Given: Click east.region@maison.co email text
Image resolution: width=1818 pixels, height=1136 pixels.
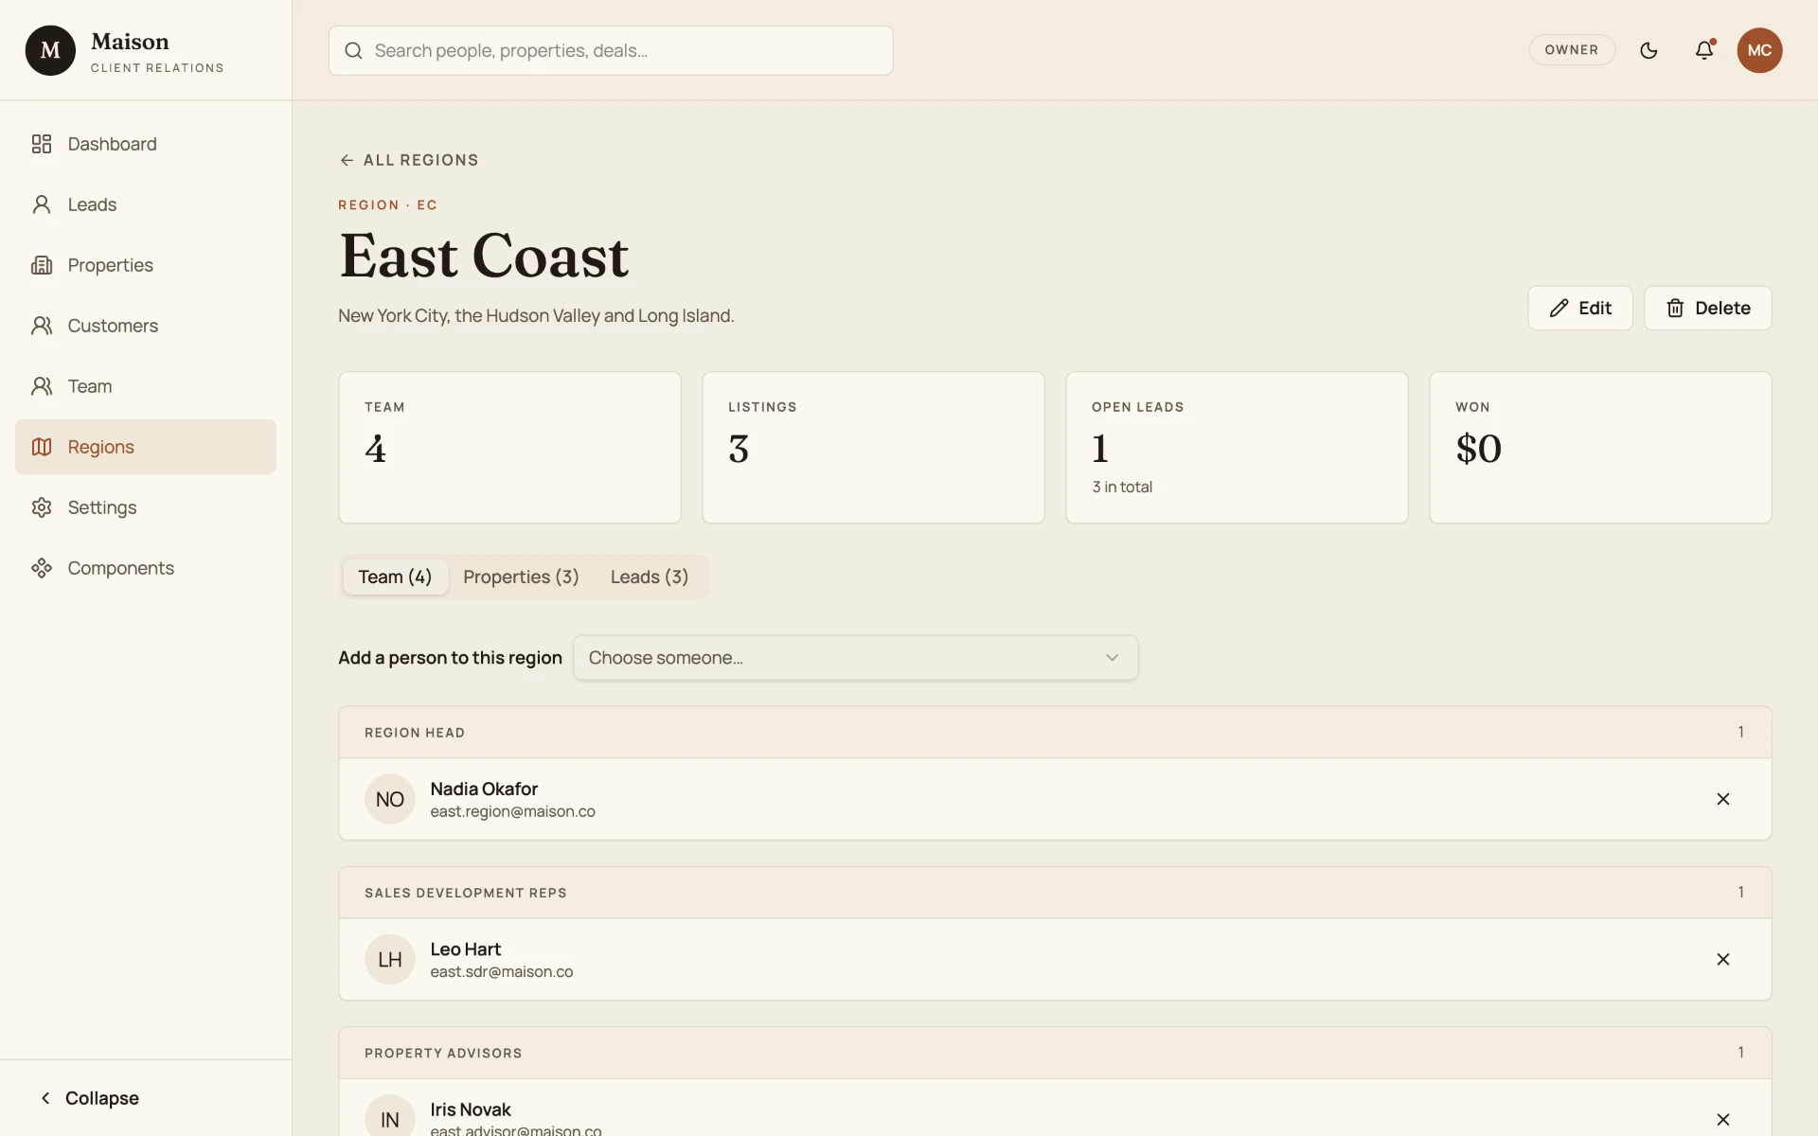Looking at the screenshot, I should [x=512, y=811].
